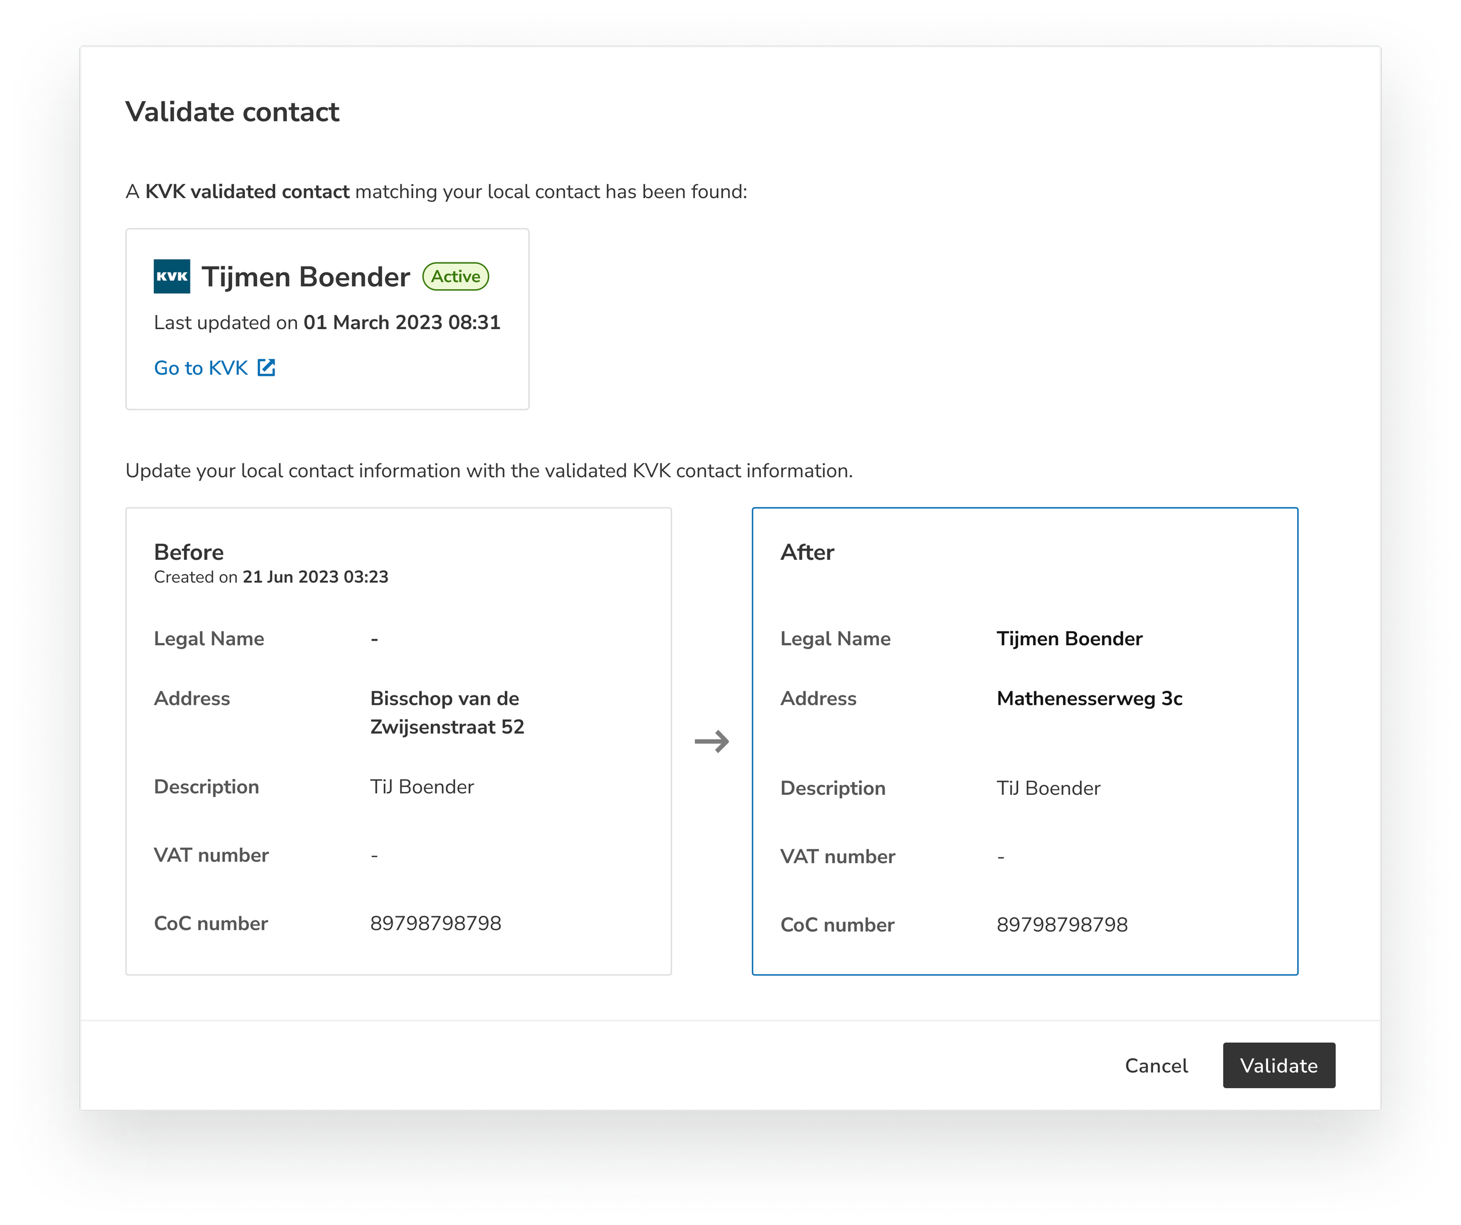Click the external link icon beside Go to KVK

coord(266,367)
